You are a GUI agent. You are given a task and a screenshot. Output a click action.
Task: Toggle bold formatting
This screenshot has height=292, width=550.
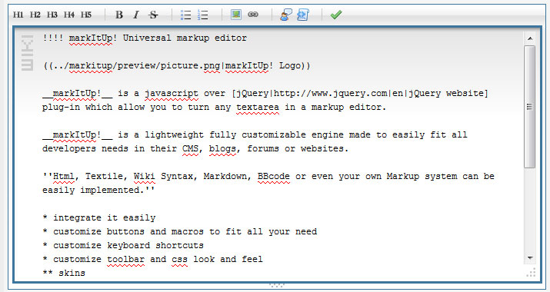pyautogui.click(x=119, y=15)
